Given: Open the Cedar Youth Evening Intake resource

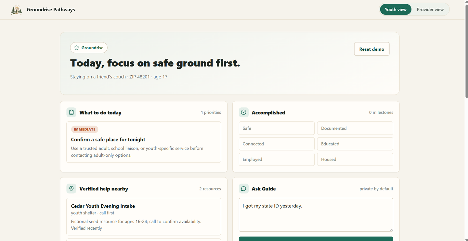Looking at the screenshot, I should tap(144, 217).
